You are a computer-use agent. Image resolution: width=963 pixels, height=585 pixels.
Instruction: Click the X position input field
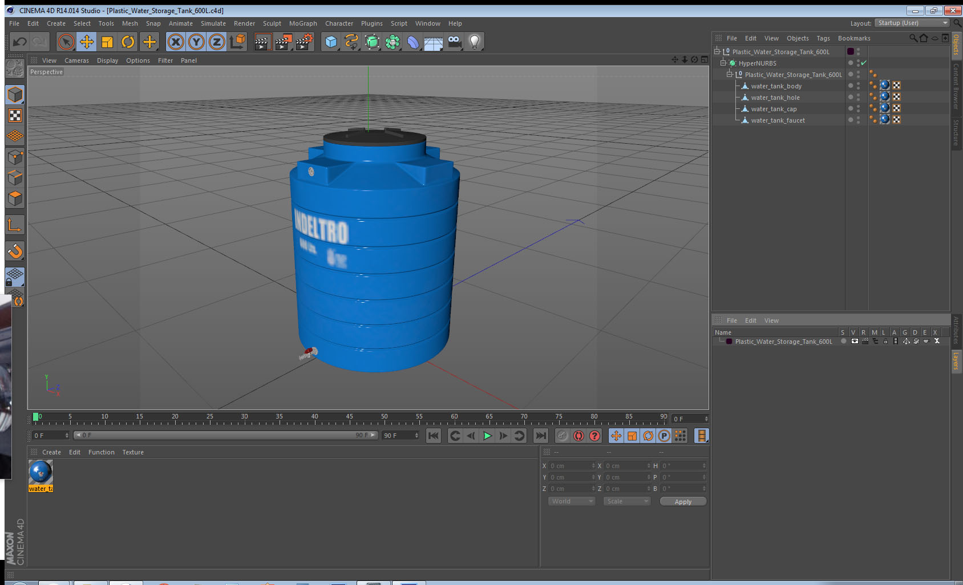pos(572,466)
